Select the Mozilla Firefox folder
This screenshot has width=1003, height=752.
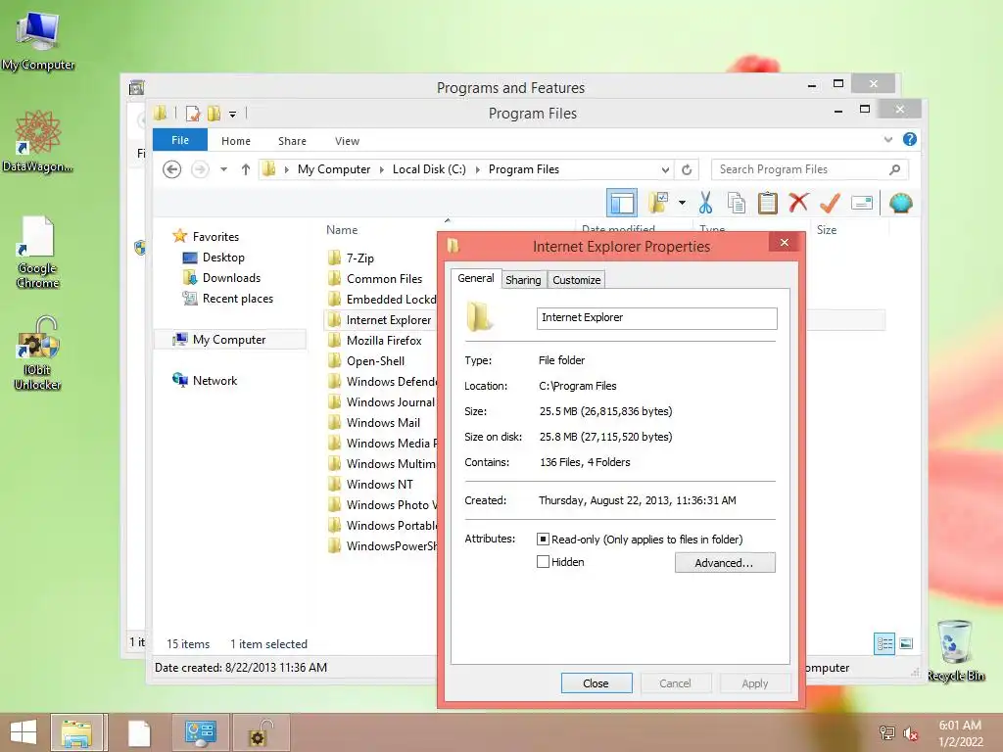(x=384, y=340)
